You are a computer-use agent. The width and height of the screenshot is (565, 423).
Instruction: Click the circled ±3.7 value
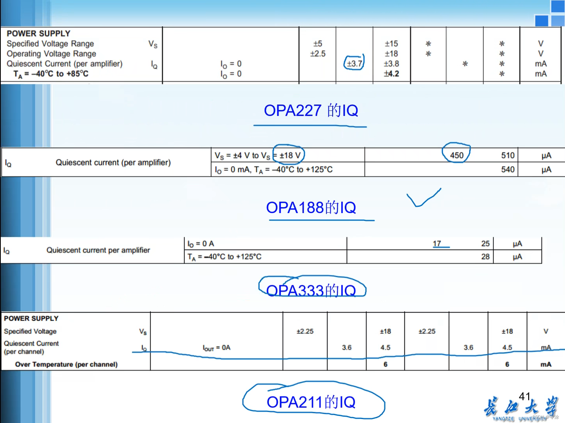355,63
